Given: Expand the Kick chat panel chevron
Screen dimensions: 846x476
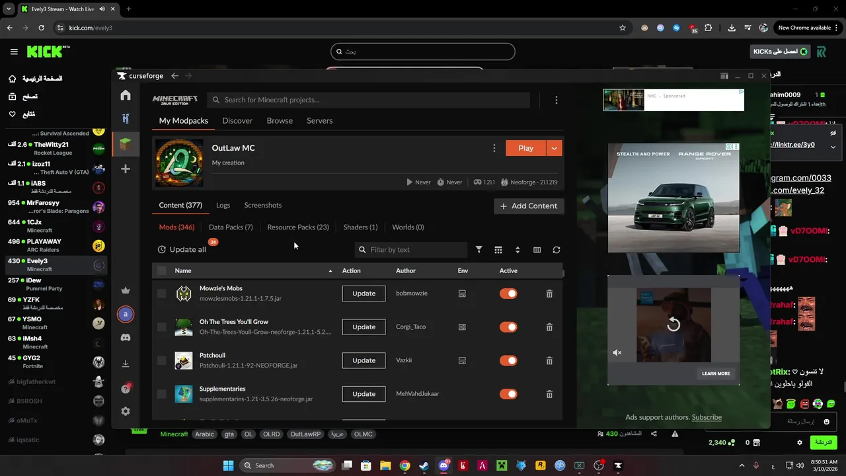Looking at the screenshot, I should click(833, 147).
